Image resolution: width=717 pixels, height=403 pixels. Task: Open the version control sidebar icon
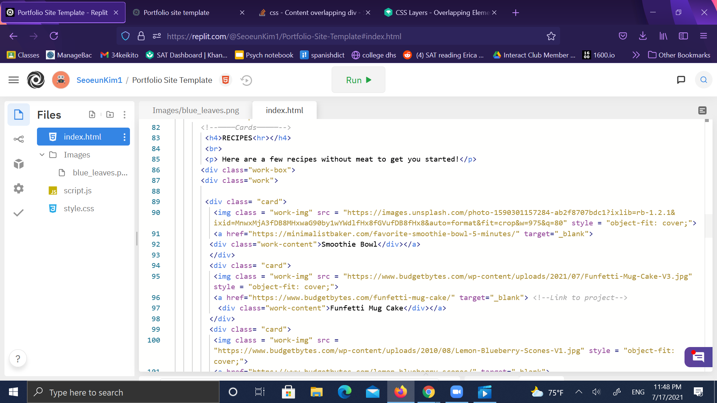(x=19, y=139)
